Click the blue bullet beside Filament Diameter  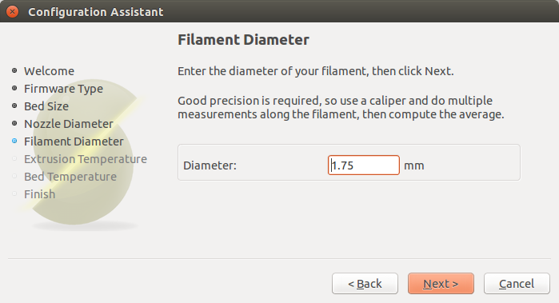14,142
